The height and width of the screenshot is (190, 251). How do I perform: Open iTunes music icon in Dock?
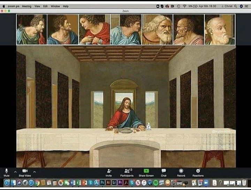144,183
